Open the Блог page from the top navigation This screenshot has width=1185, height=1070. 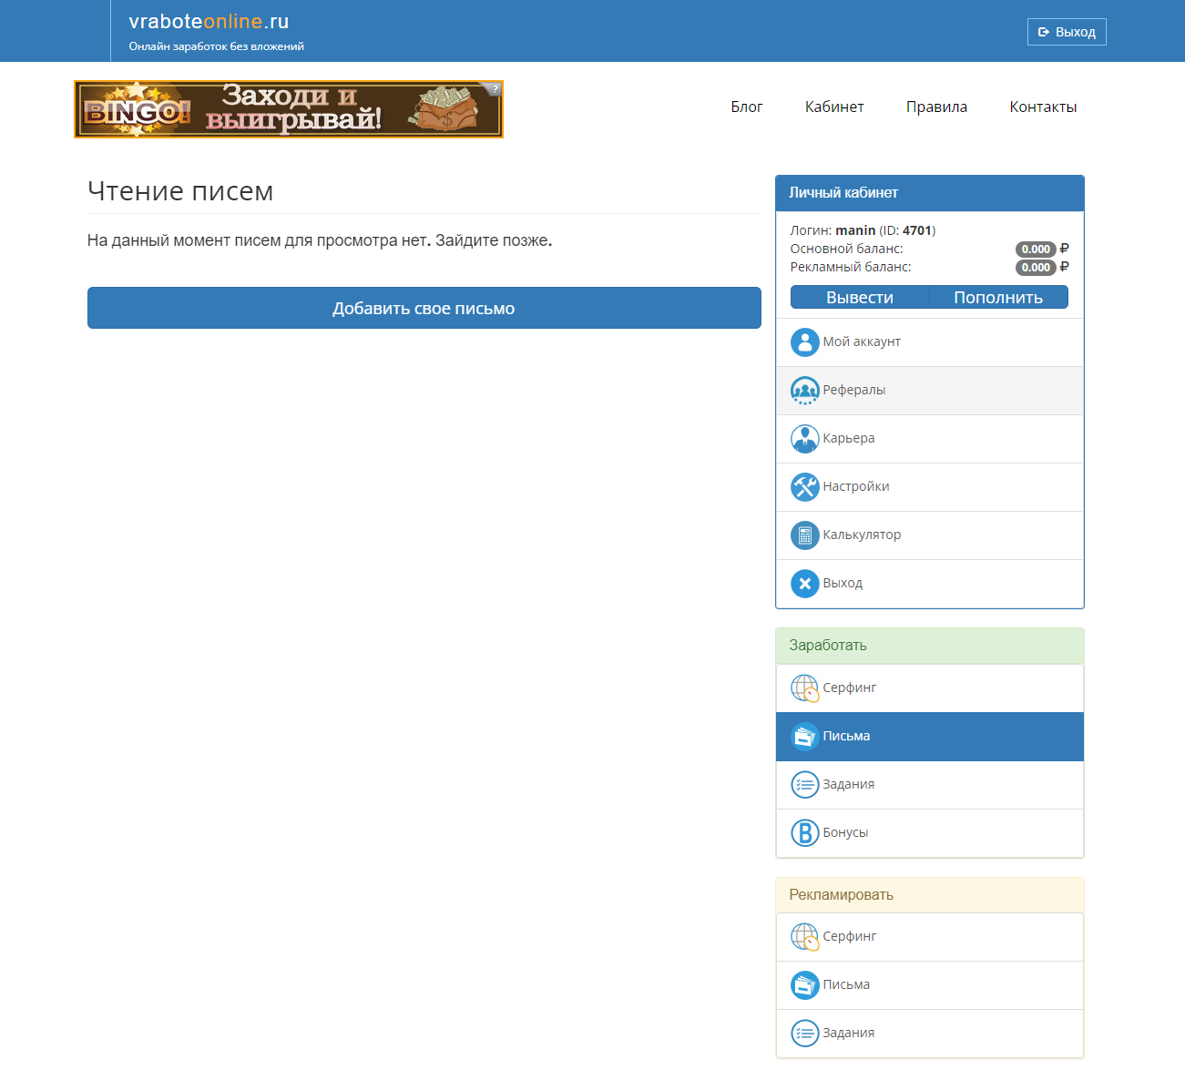(x=746, y=107)
